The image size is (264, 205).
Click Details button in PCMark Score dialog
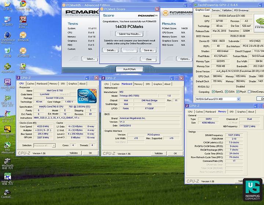tap(111, 50)
